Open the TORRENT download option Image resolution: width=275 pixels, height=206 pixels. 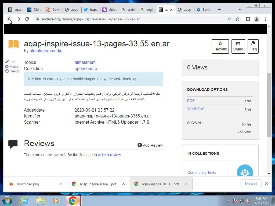point(196,109)
